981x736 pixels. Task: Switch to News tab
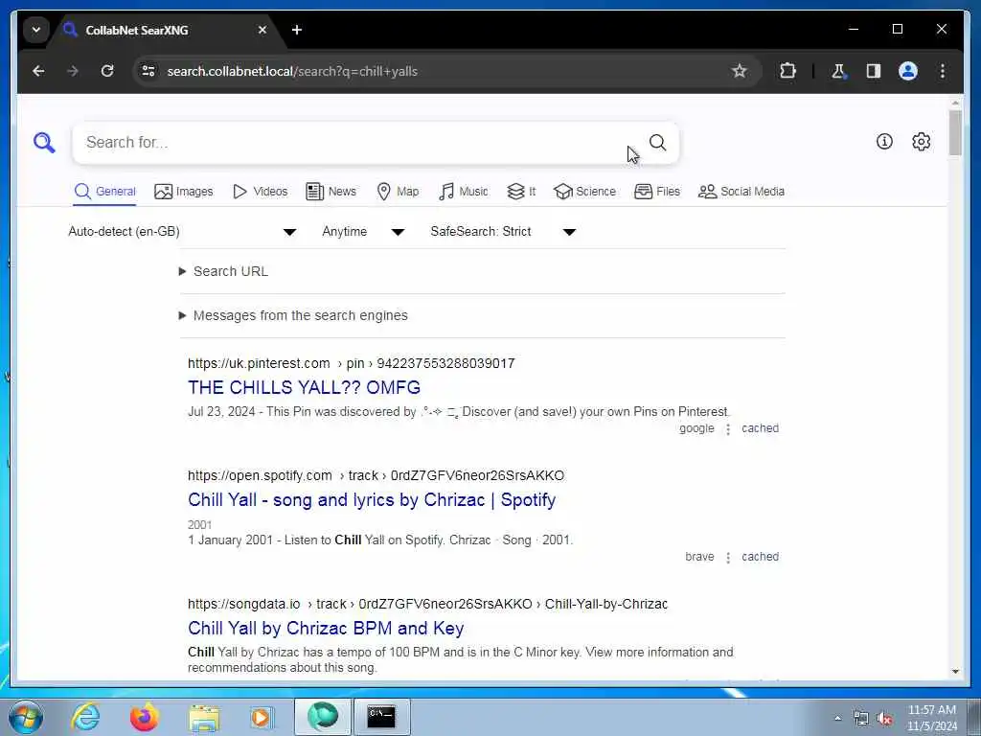click(x=331, y=192)
